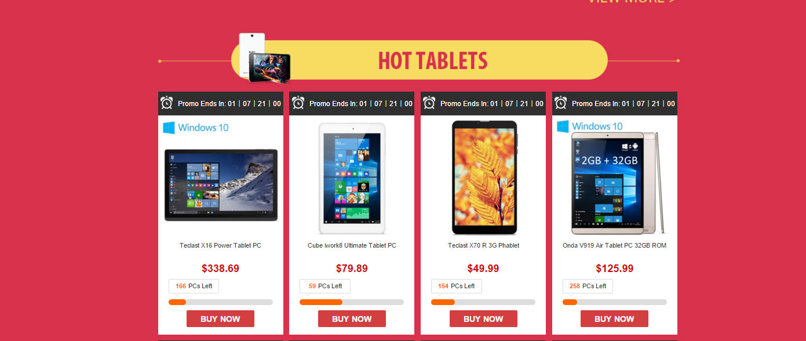Buy the Teclast X70 R 3G Phablet
This screenshot has width=806, height=341.
click(483, 319)
